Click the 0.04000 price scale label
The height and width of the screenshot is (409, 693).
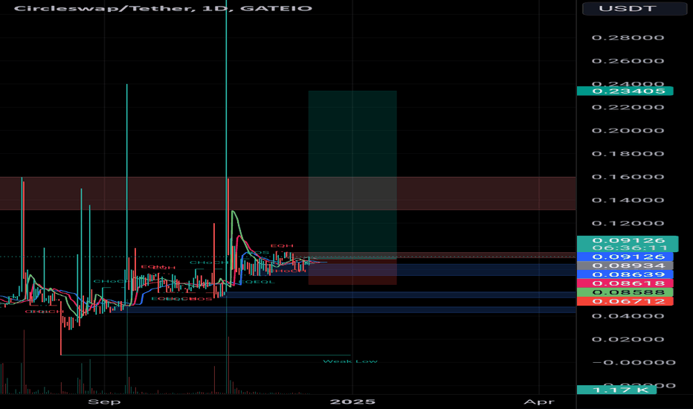click(628, 316)
